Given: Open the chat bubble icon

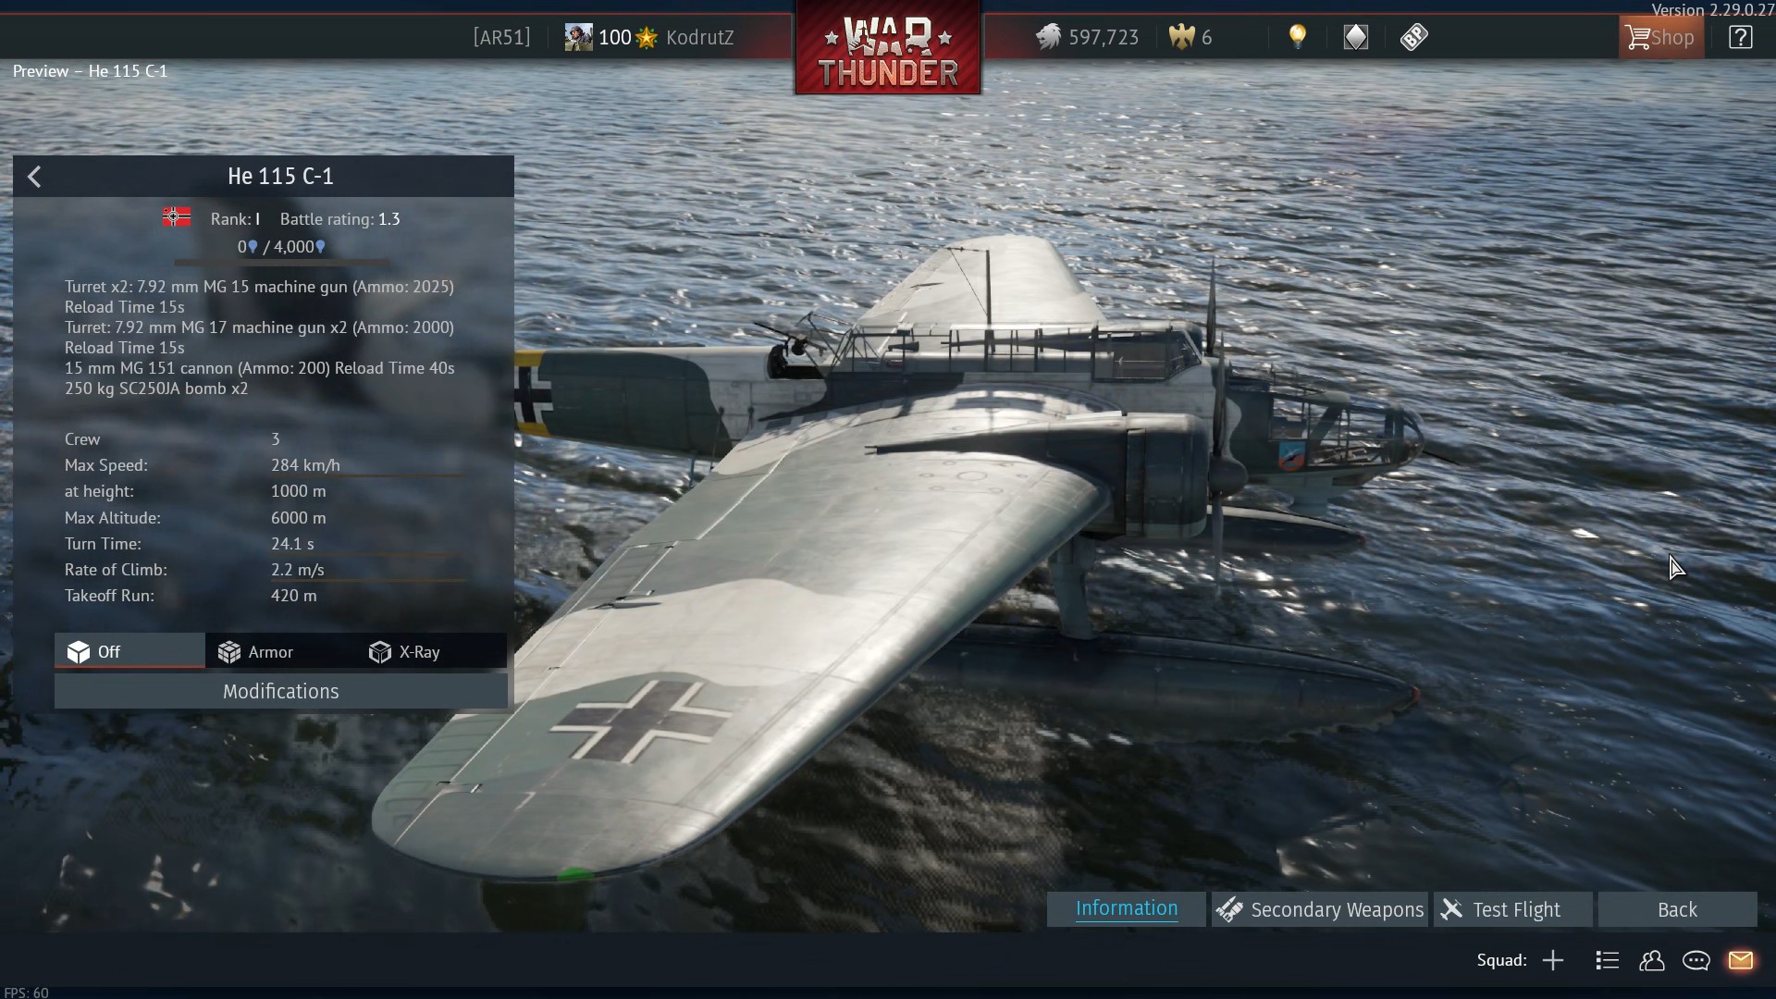Looking at the screenshot, I should (1696, 960).
